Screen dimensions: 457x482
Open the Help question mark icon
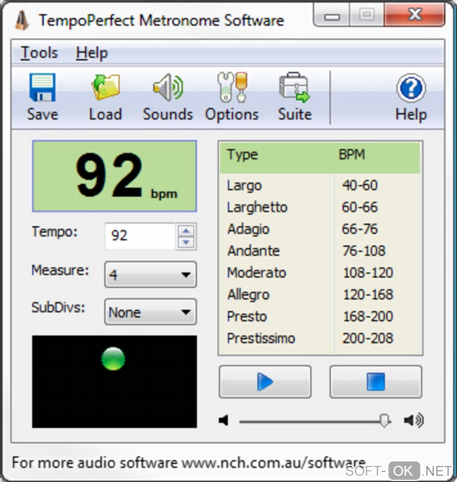[411, 88]
